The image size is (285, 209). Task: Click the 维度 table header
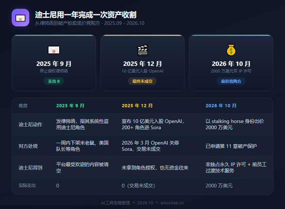23,105
